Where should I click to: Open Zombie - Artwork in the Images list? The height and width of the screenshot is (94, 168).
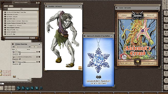[11, 32]
